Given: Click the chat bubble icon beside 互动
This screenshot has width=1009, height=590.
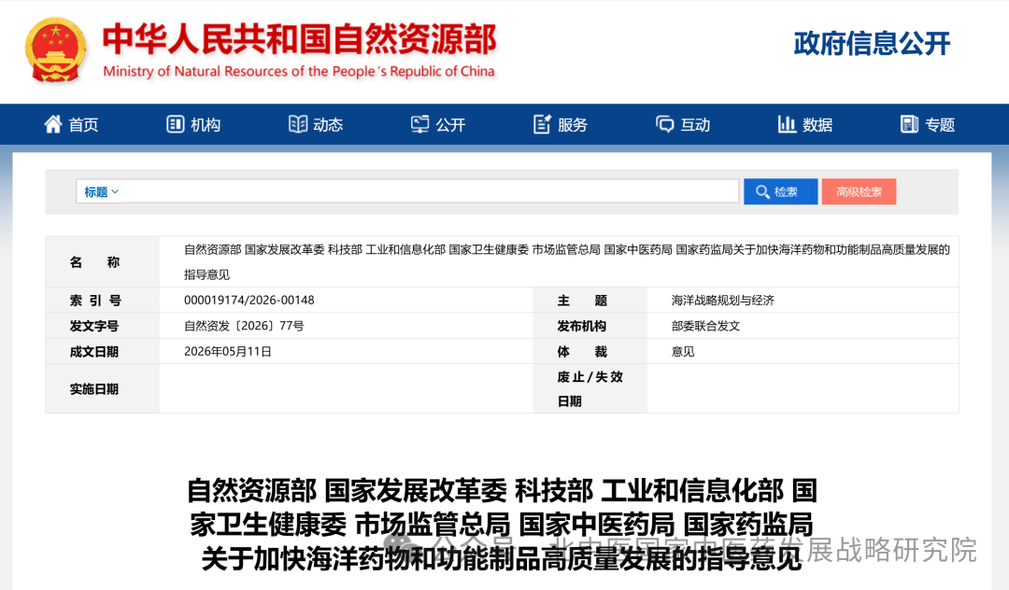Looking at the screenshot, I should tap(664, 124).
